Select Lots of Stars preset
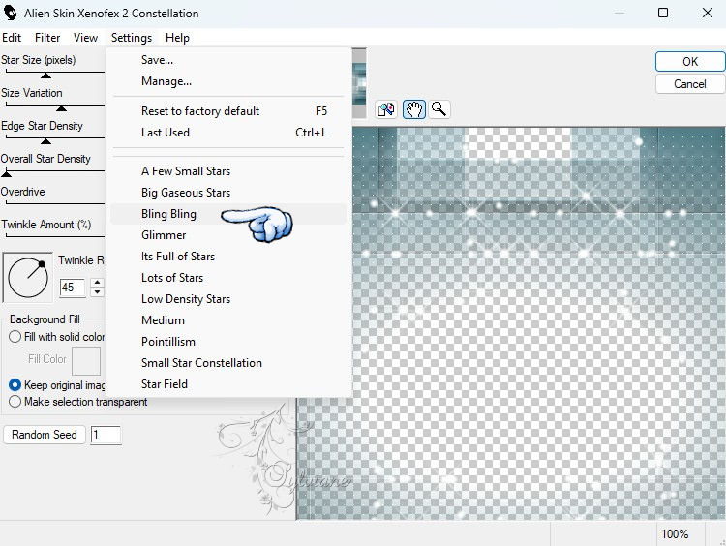The width and height of the screenshot is (726, 546). point(228,278)
